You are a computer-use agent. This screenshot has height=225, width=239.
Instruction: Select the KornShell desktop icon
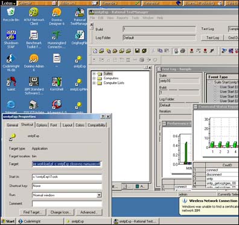point(57,83)
